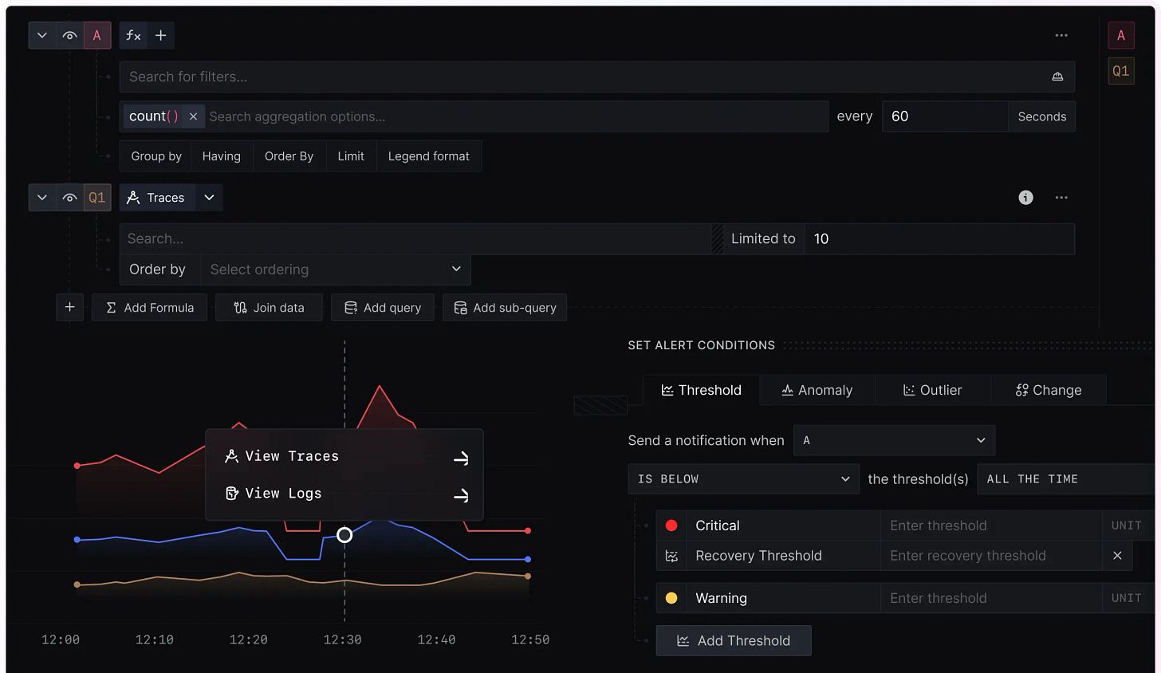The image size is (1161, 673).
Task: Click the info icon in the Q1 row
Action: 1025,198
